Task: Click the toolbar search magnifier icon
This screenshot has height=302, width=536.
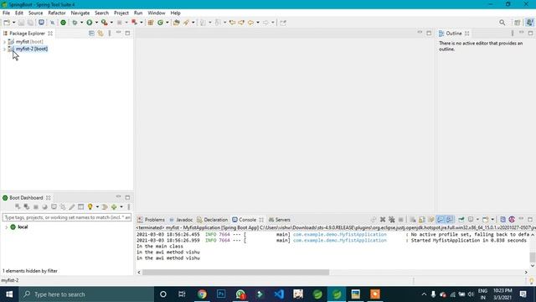Action: pyautogui.click(x=502, y=23)
